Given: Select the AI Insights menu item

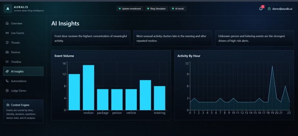Looking at the screenshot, I should pos(23,72).
